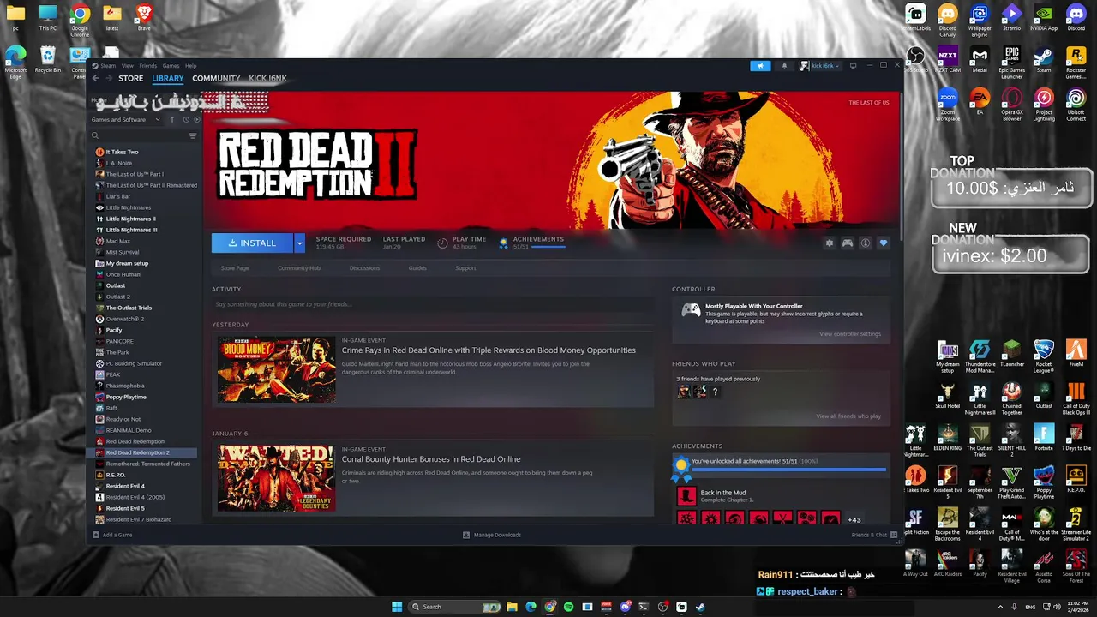Click the activity comment input field
1097x617 pixels.
433,304
